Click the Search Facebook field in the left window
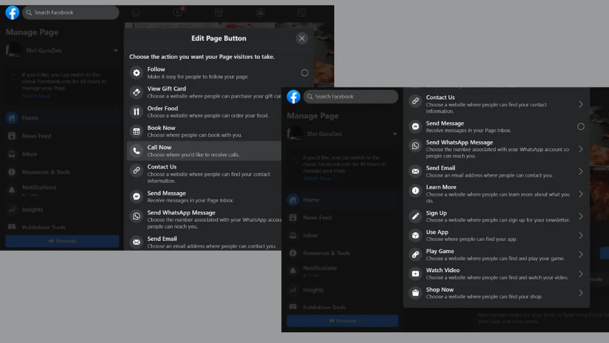 pyautogui.click(x=71, y=13)
